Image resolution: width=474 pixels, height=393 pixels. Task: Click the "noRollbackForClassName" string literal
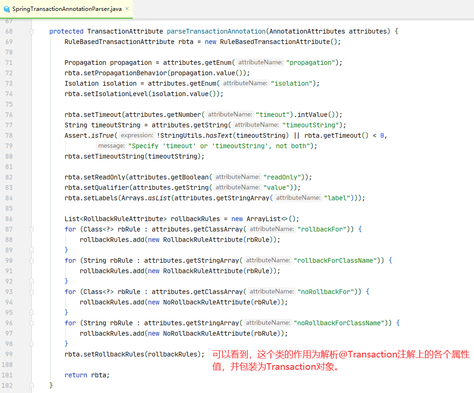tap(339, 323)
